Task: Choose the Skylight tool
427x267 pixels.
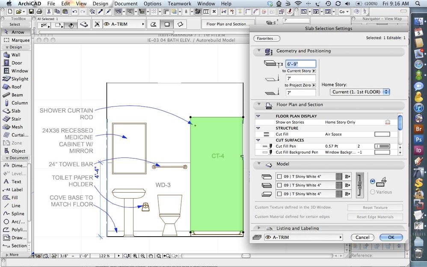Action: click(19, 79)
